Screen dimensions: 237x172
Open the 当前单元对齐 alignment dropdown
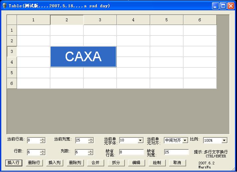185,140
